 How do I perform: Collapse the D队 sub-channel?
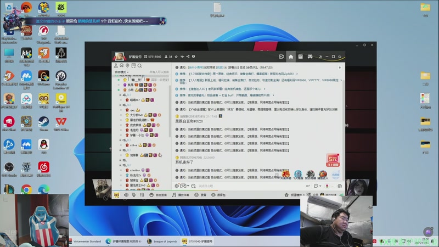pyautogui.click(x=121, y=150)
